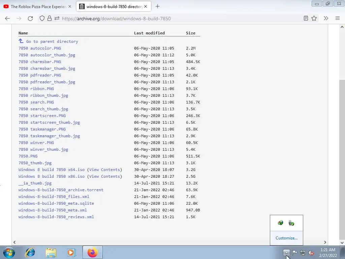Click the vertical scrollbar thumb
Viewport: 345px width, 259px height.
coord(342,159)
